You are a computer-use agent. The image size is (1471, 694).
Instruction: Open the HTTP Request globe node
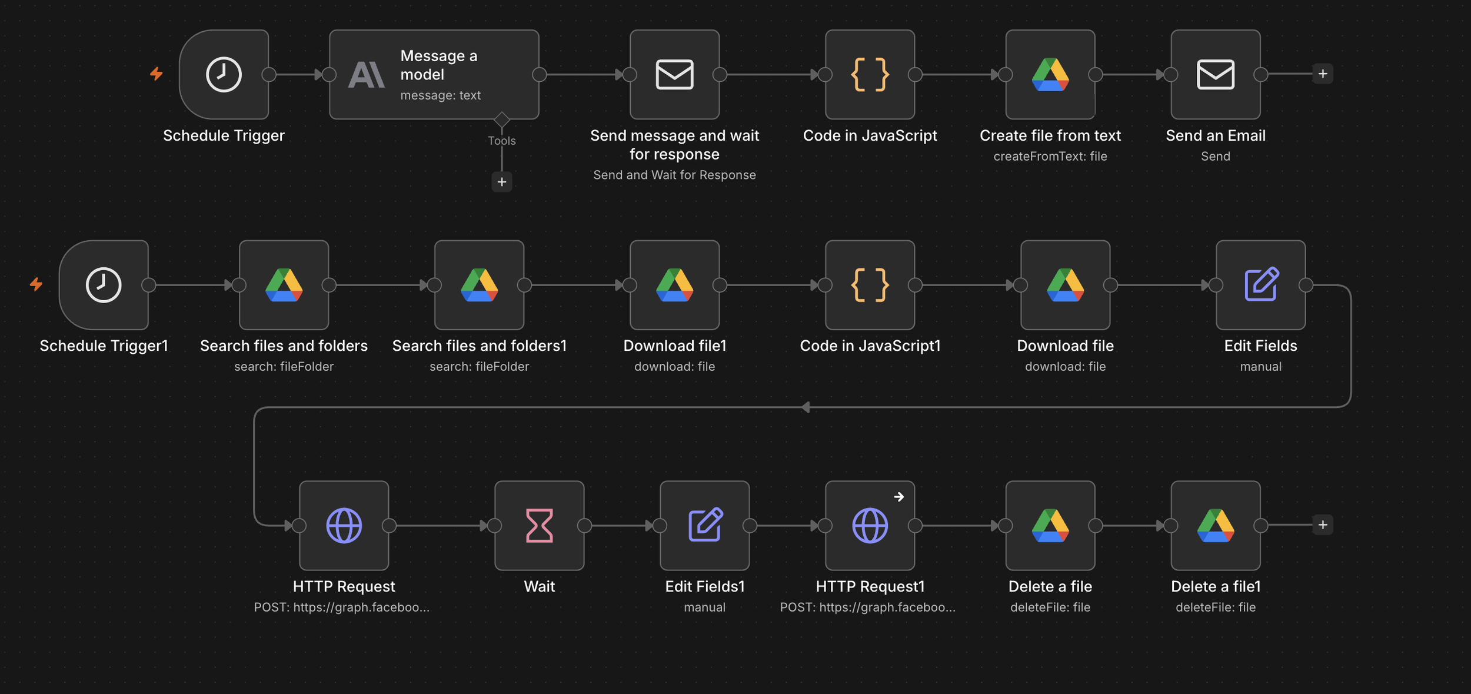(344, 526)
